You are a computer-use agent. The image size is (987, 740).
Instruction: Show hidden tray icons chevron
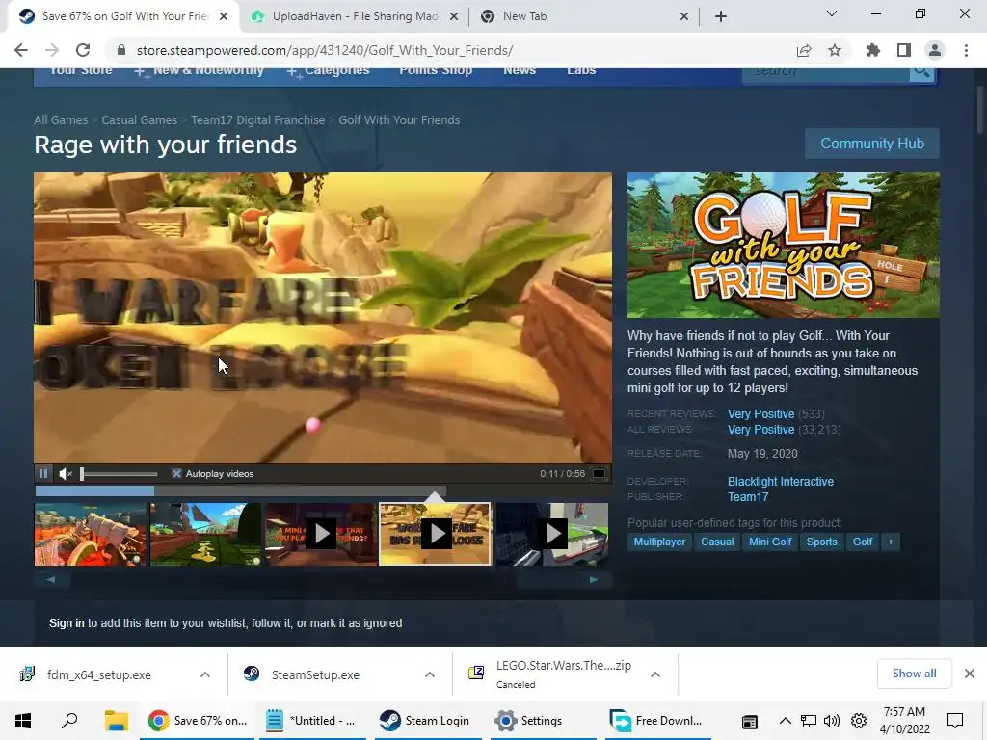(785, 721)
